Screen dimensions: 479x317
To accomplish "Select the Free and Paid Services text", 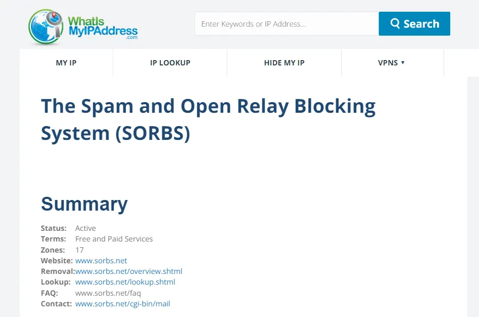I will 114,239.
